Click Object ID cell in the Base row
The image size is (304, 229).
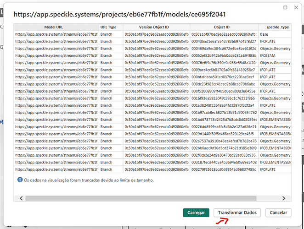[x=224, y=34]
